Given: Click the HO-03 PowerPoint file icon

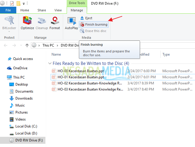Looking at the screenshot, I should [x=54, y=89].
